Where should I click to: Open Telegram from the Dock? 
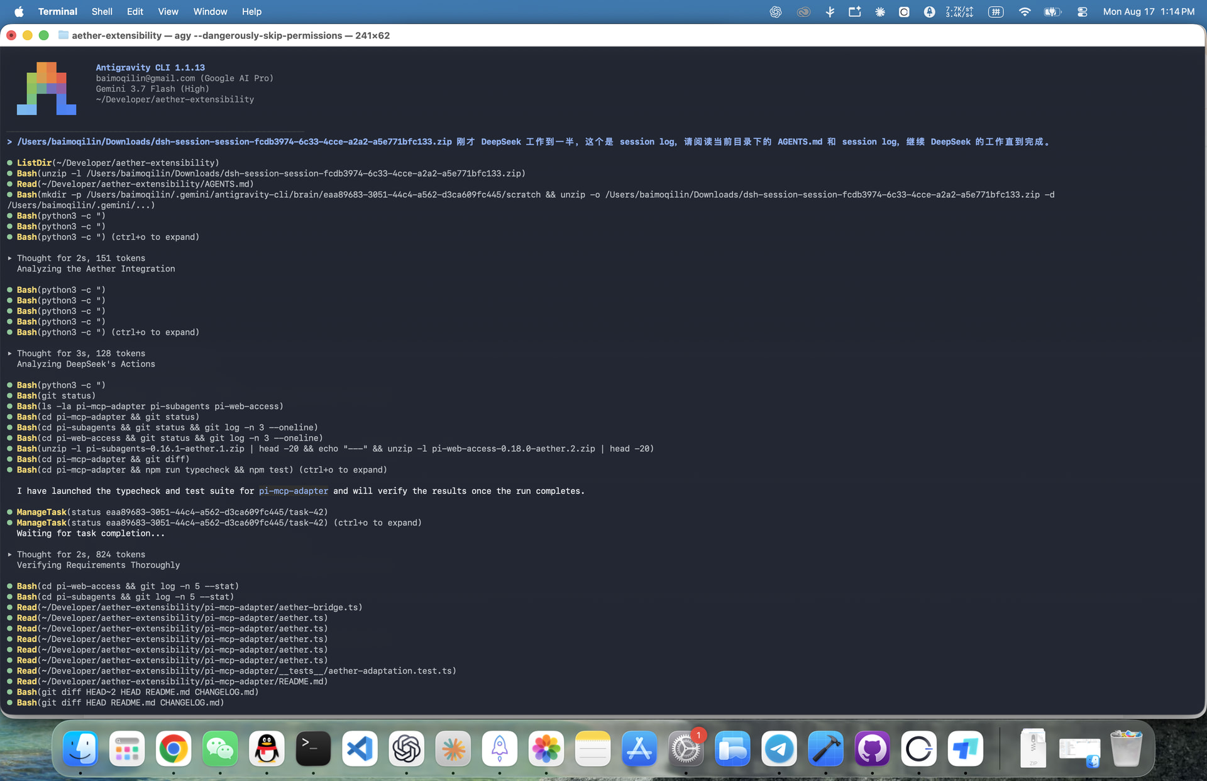pos(779,748)
